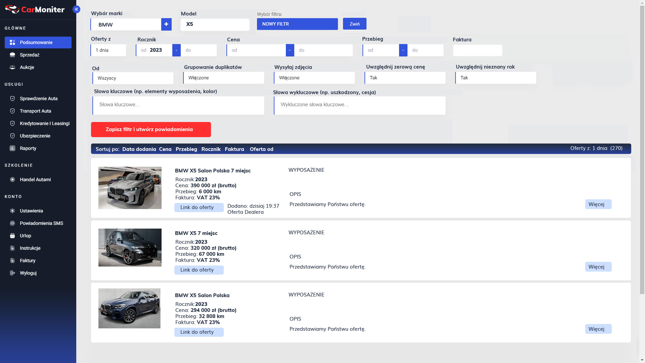The image size is (645, 363).
Task: Click the Faktury download icon
Action: 12,260
